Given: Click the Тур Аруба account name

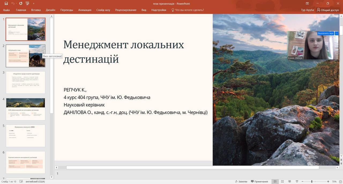Looking at the screenshot, I should [x=307, y=10].
